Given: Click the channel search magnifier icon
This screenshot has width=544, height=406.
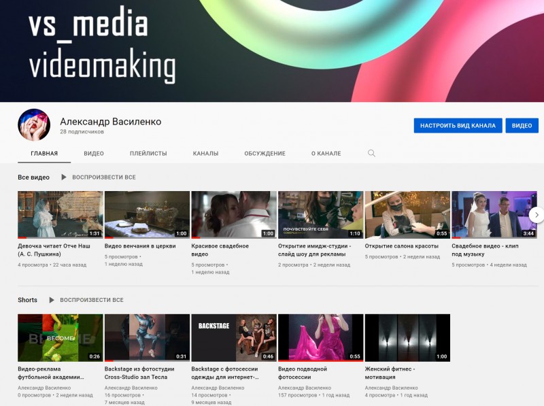Looking at the screenshot, I should pyautogui.click(x=371, y=153).
